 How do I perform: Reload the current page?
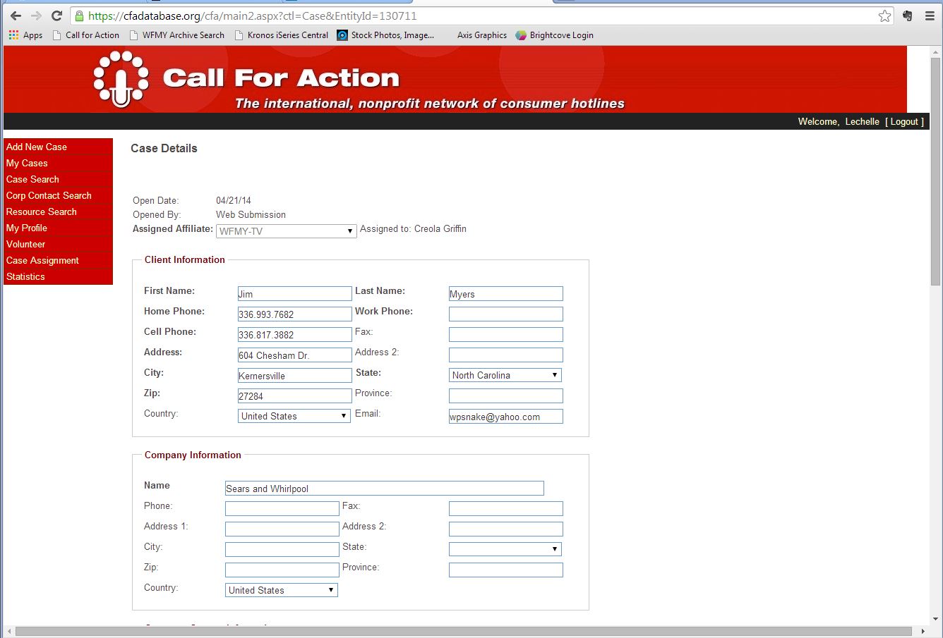pyautogui.click(x=57, y=16)
